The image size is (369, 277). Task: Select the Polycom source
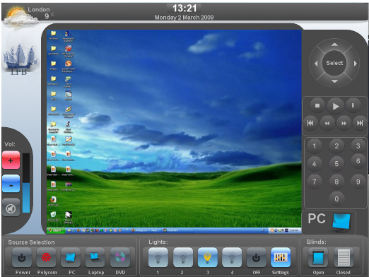click(x=46, y=258)
